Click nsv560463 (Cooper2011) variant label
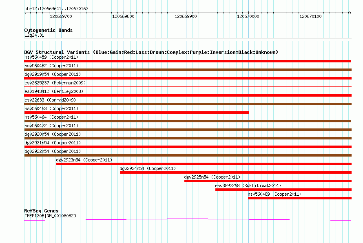 [51, 108]
